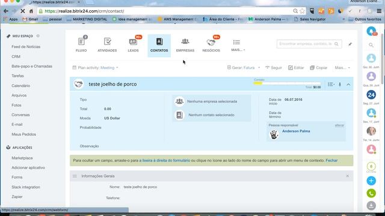
Task: Open the Bitrix24 '24' chat icon
Action: click(x=371, y=95)
